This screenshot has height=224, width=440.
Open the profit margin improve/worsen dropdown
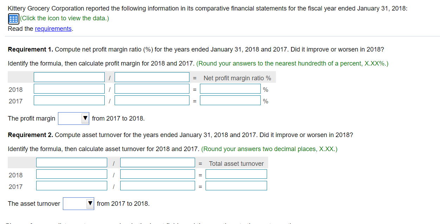coord(73,118)
